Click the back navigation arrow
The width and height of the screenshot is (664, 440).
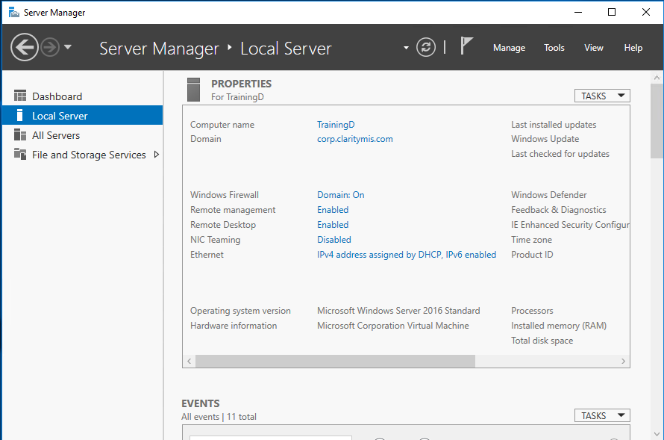[25, 47]
